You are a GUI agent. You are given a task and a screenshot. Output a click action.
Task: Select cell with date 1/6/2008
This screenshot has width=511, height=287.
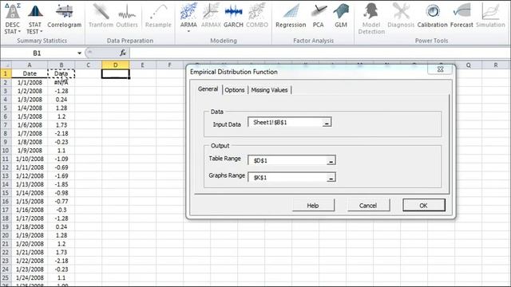coord(30,125)
